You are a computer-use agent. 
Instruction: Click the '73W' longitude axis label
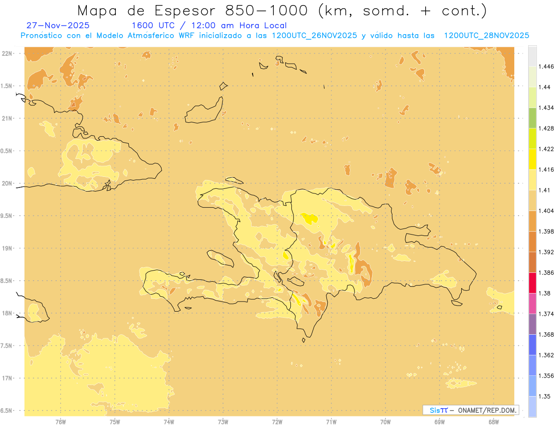pos(223,422)
